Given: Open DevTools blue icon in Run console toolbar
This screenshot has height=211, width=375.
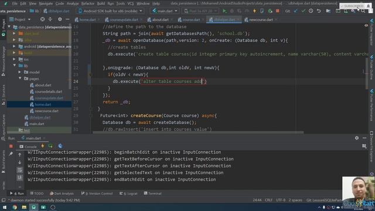Looking at the screenshot, I should click(60, 146).
